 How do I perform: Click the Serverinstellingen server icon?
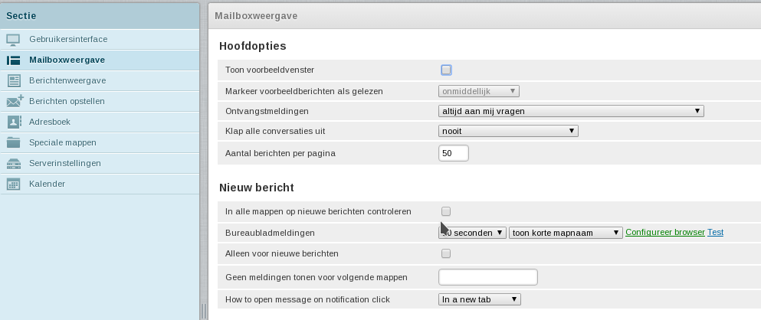pyautogui.click(x=14, y=163)
